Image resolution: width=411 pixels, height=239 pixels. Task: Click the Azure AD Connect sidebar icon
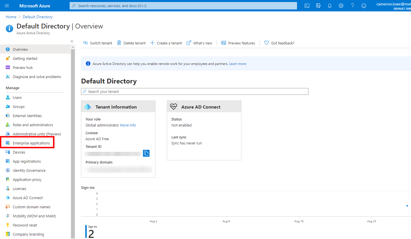[x=8, y=198]
